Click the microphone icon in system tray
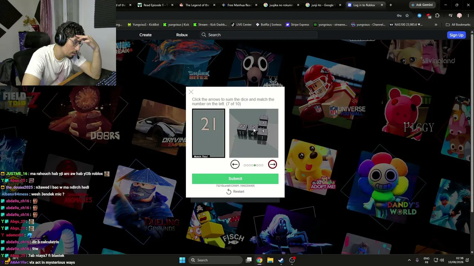Image resolution: width=474 pixels, height=266 pixels. click(x=417, y=260)
